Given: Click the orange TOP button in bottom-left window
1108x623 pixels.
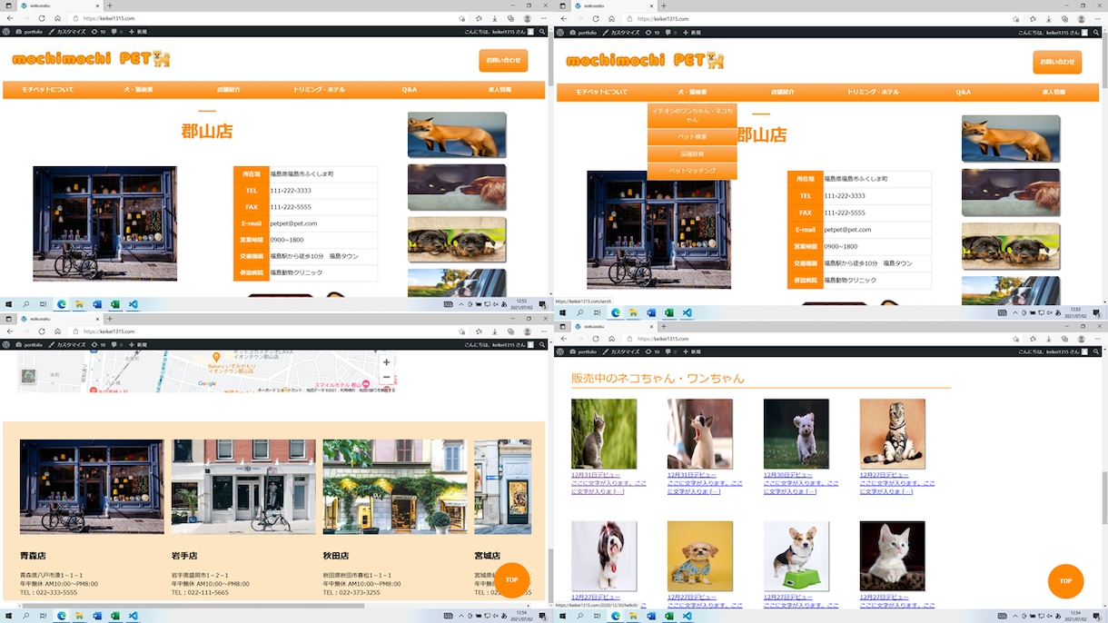Looking at the screenshot, I should 512,580.
